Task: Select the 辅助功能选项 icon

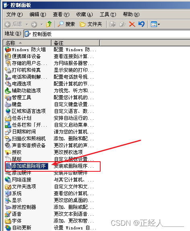Action: [x=8, y=91]
